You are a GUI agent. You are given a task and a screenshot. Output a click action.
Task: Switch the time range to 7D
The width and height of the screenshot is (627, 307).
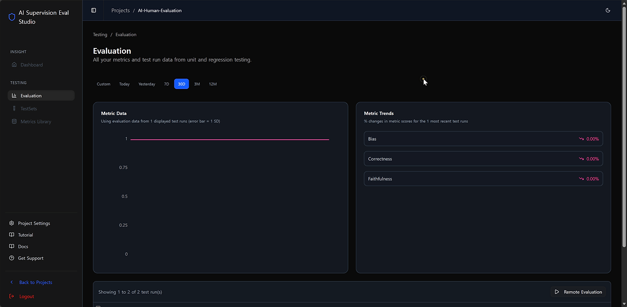coord(167,84)
